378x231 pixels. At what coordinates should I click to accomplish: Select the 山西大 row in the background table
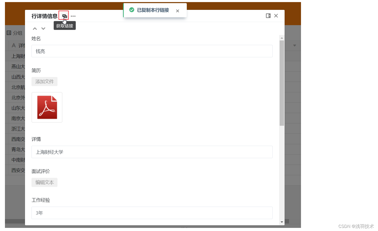pyautogui.click(x=18, y=77)
